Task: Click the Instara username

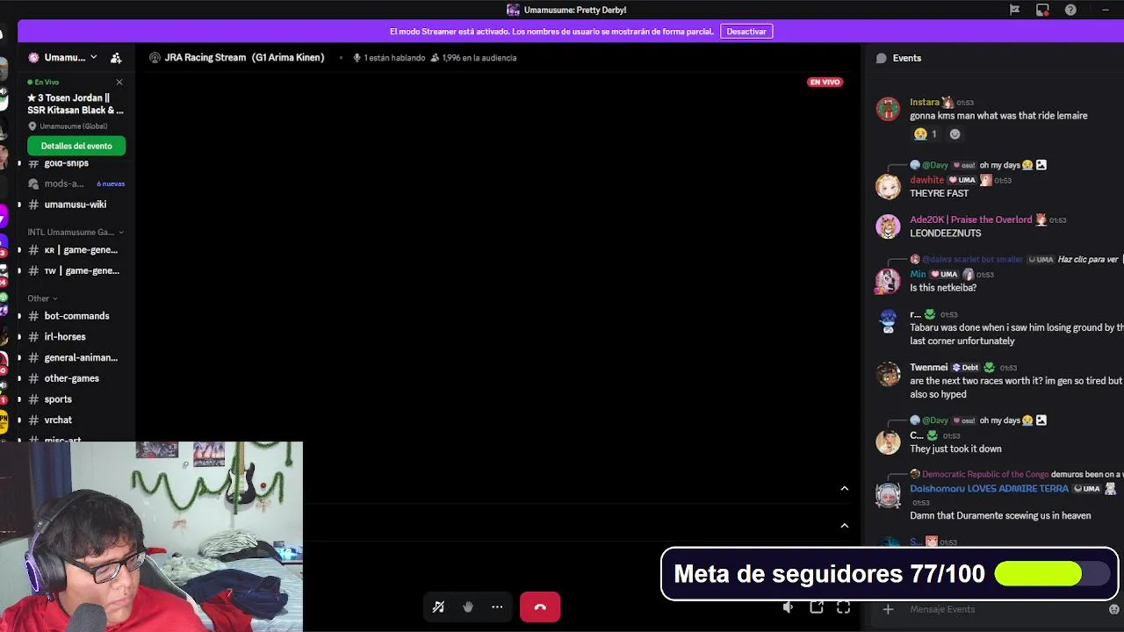Action: pos(925,103)
